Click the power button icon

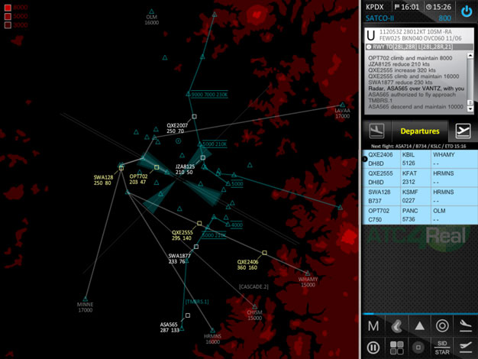click(x=466, y=11)
